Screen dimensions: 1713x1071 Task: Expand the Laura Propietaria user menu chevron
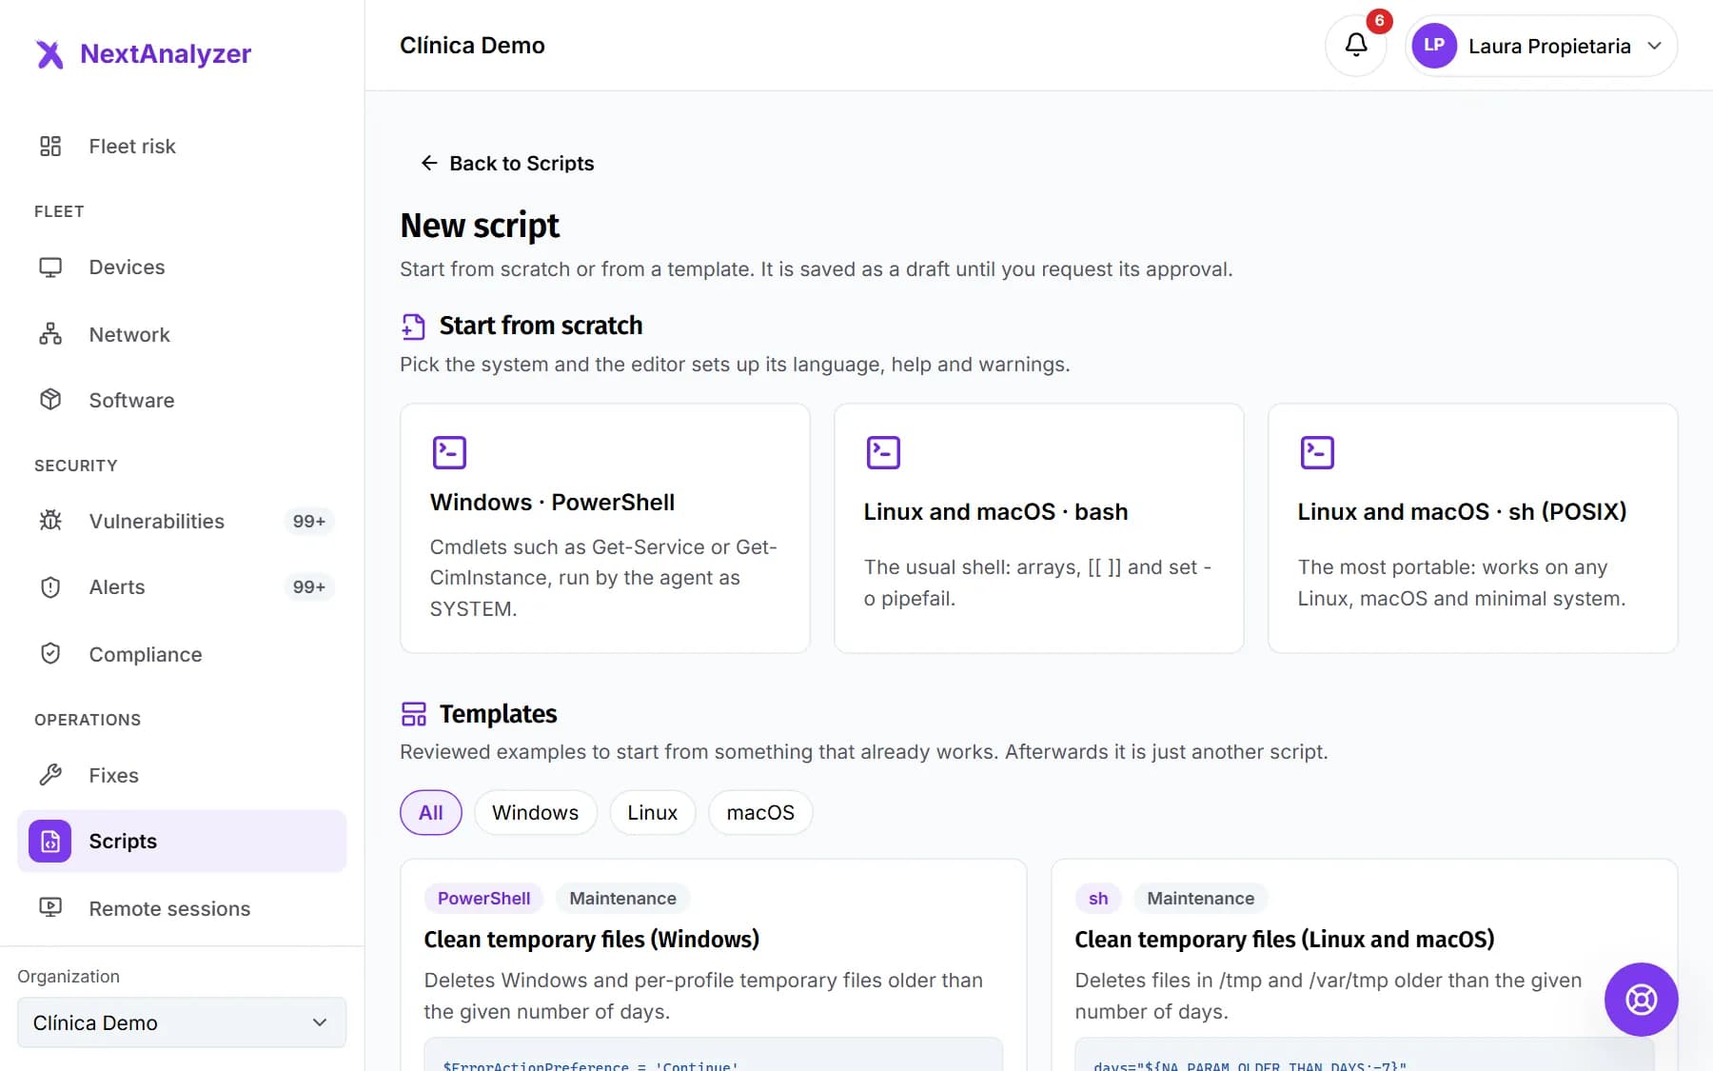pos(1655,46)
